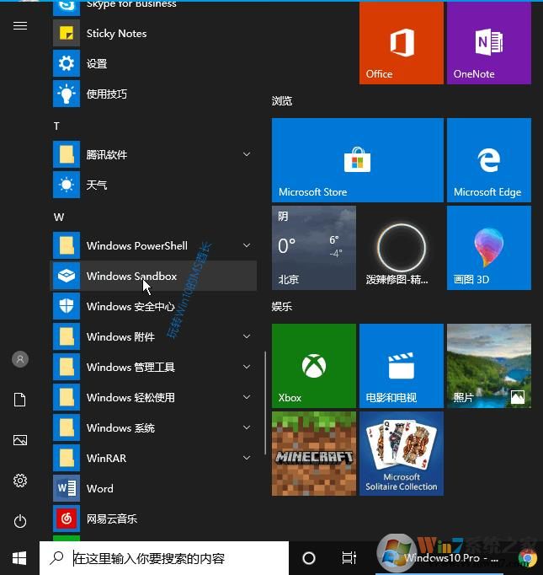Open the Office tile
Image resolution: width=543 pixels, height=575 pixels.
(x=402, y=42)
